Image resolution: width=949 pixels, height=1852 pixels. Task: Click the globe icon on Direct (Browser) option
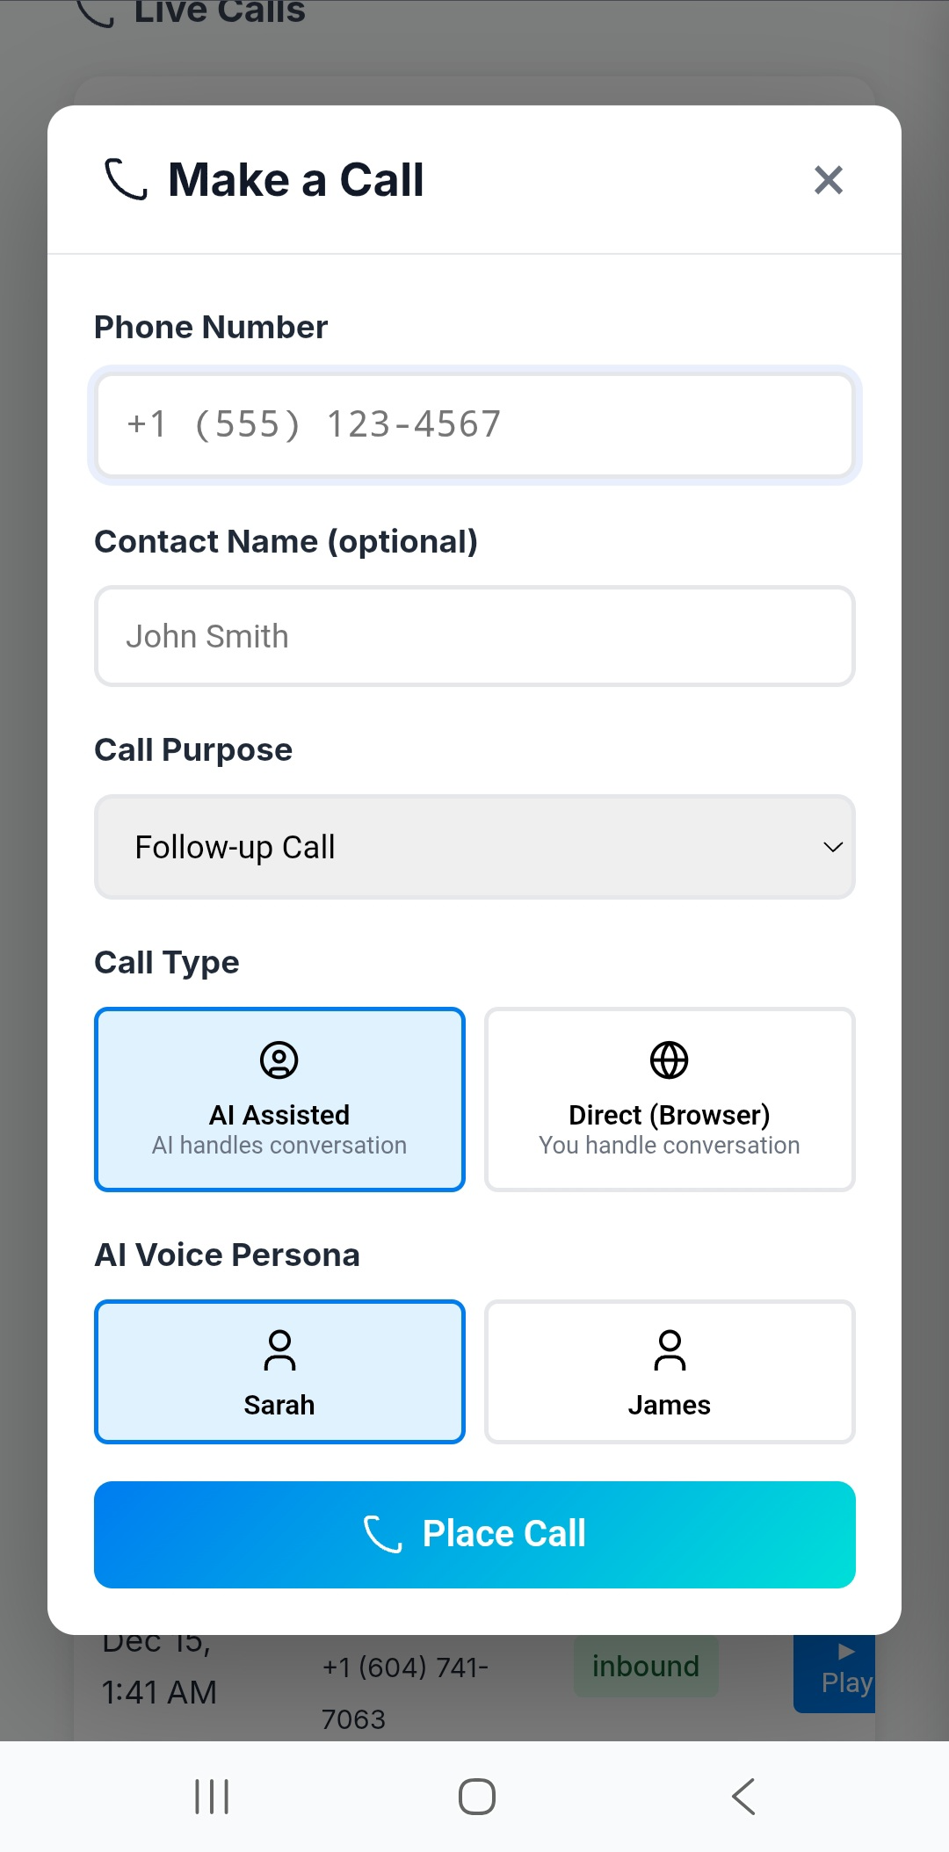[669, 1059]
